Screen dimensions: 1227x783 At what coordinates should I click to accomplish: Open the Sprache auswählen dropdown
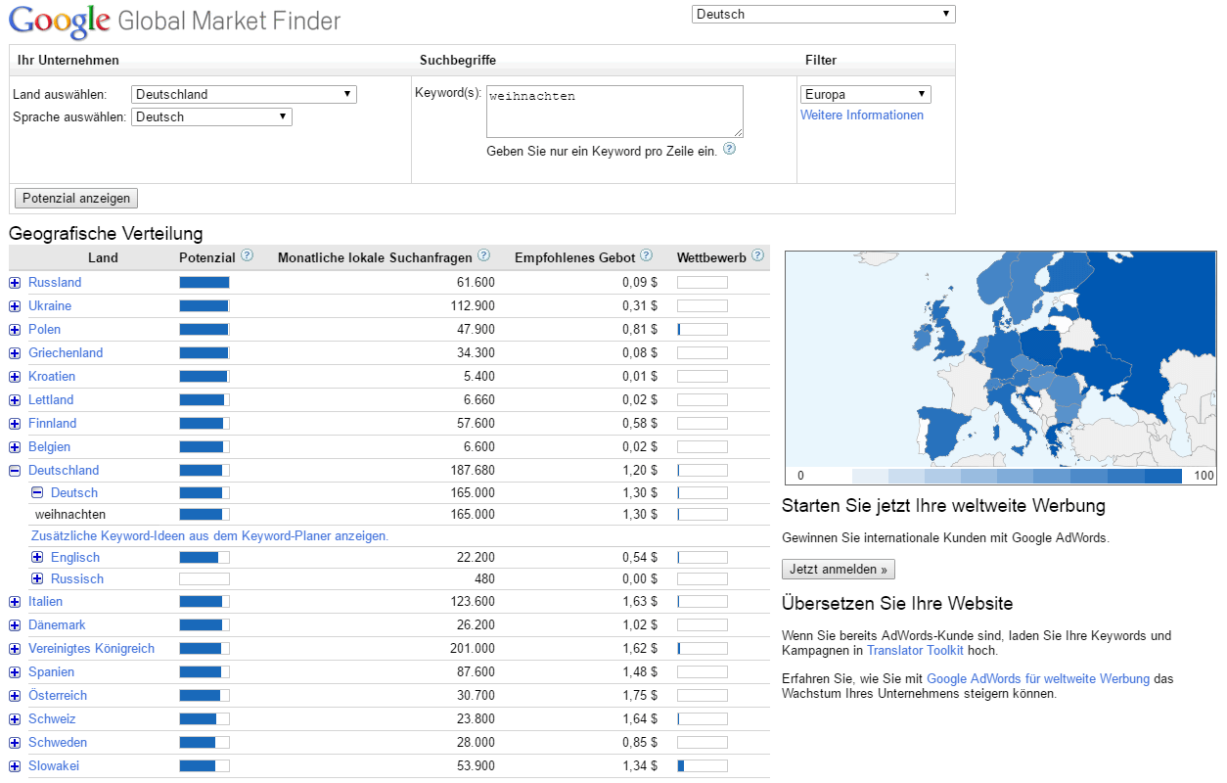click(211, 116)
